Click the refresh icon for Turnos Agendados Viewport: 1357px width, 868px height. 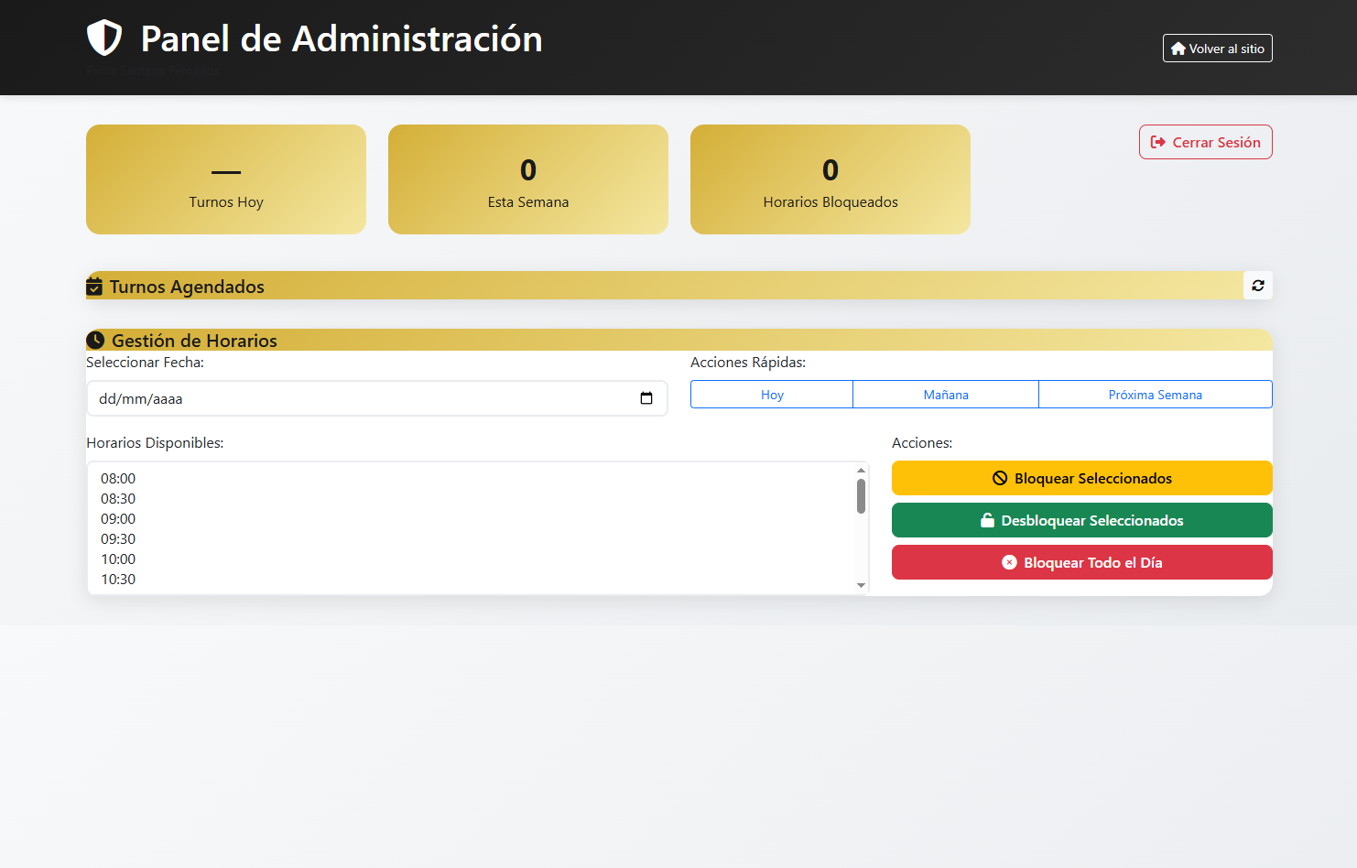(1257, 286)
